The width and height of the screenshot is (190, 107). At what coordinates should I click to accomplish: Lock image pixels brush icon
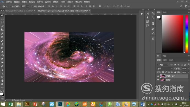[166, 72]
